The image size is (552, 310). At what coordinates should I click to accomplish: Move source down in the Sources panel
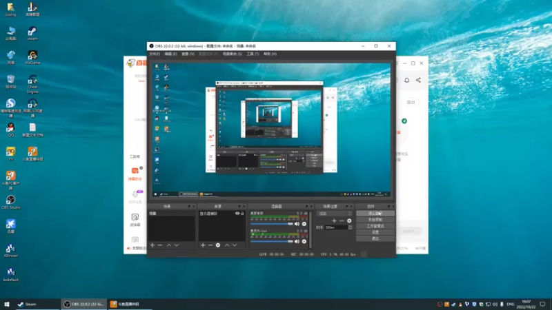coord(235,245)
